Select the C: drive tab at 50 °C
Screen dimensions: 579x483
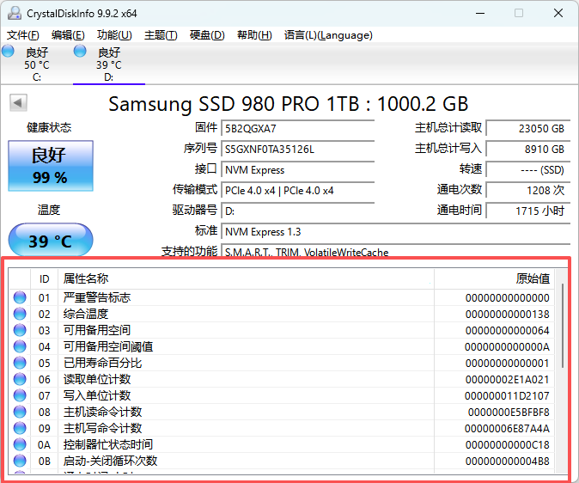pos(37,64)
